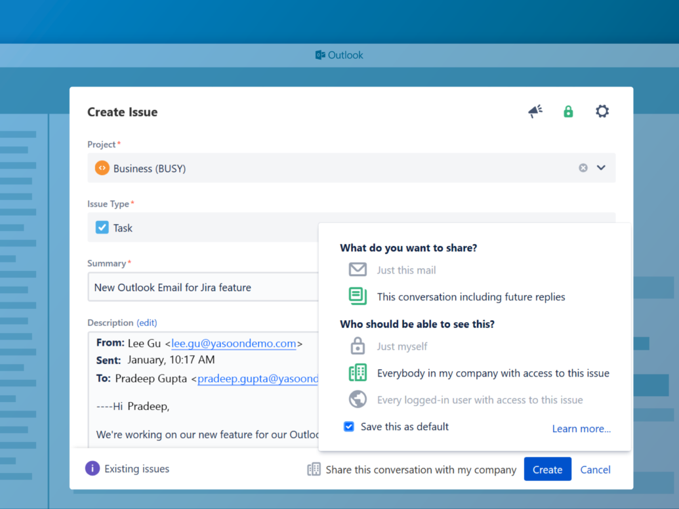Open the Learn more link
This screenshot has height=509, width=679.
(x=581, y=428)
